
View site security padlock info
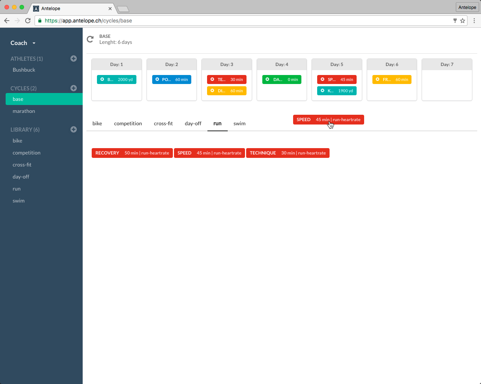[40, 21]
